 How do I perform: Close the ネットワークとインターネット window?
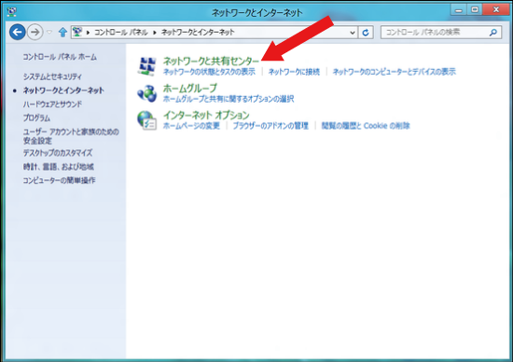(x=496, y=10)
